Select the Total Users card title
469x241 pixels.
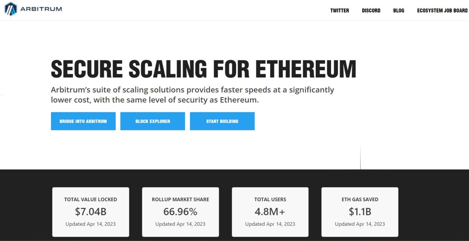(270, 199)
